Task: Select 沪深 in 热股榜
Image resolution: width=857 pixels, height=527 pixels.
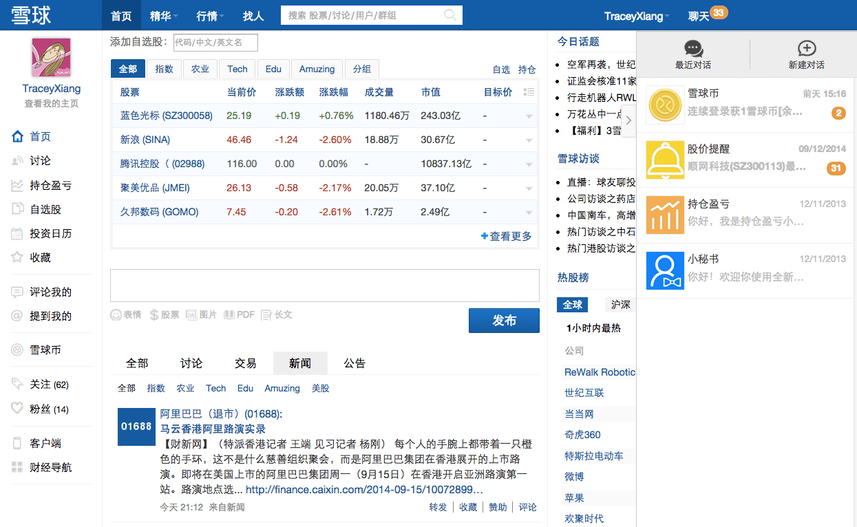Action: click(620, 305)
